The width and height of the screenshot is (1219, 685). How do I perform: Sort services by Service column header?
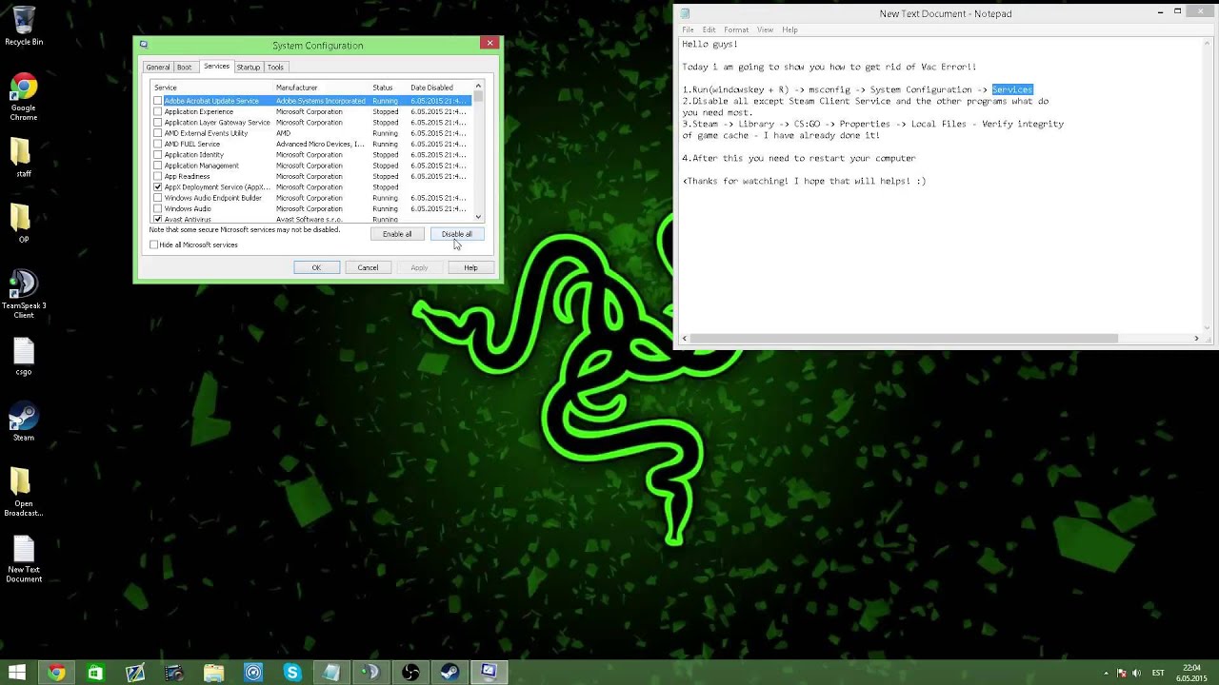pos(212,88)
